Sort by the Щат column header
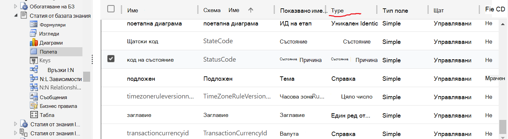508x139 pixels. 439,11
